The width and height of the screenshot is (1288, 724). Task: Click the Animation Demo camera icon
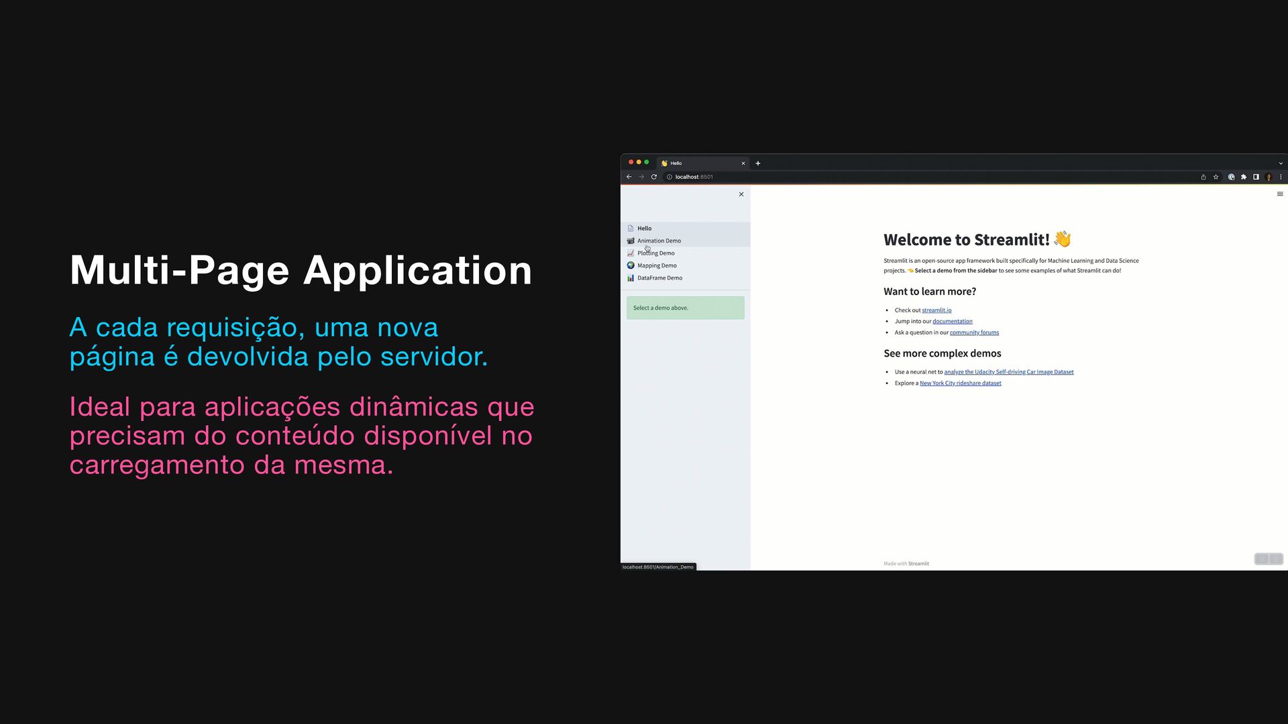[631, 241]
